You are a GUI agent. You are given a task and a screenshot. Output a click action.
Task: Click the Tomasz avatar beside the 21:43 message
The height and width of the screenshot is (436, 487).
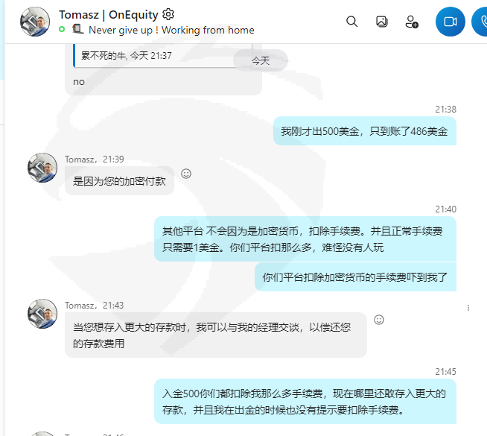42,314
